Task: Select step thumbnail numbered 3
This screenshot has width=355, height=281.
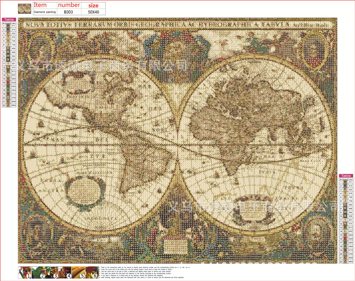Action: click(x=52, y=273)
